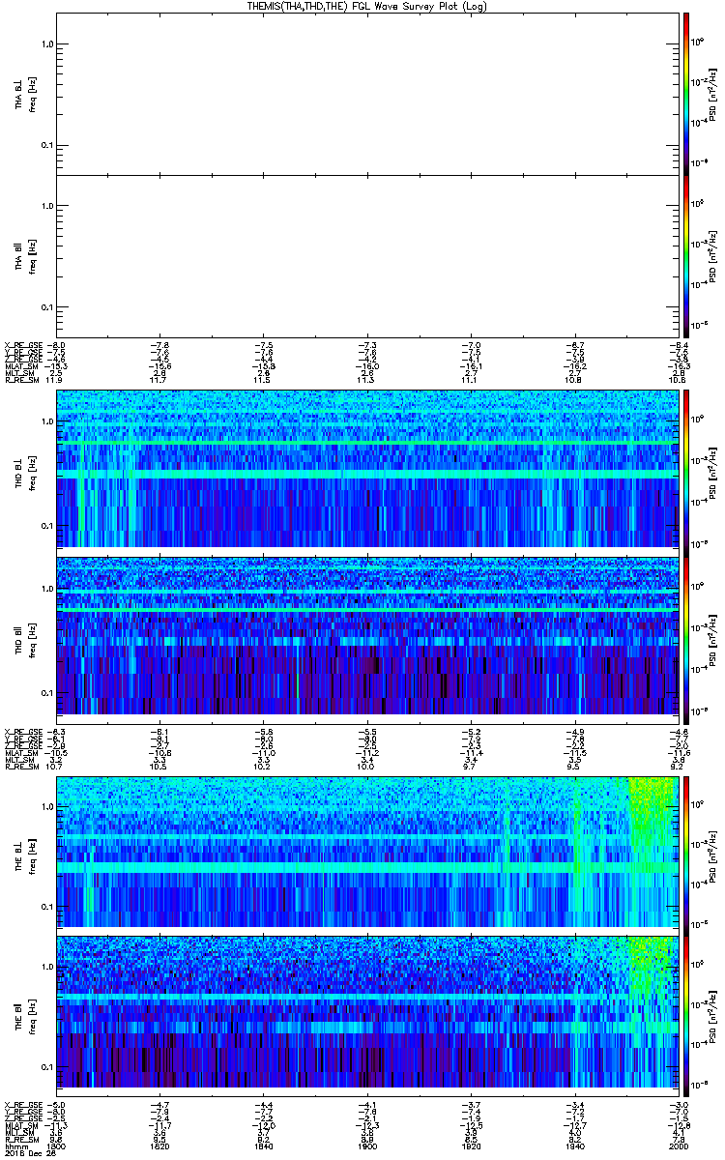Viewport: 725px width, 1160px height.
Task: Click the '1840' time tick label
Action: click(263, 1145)
